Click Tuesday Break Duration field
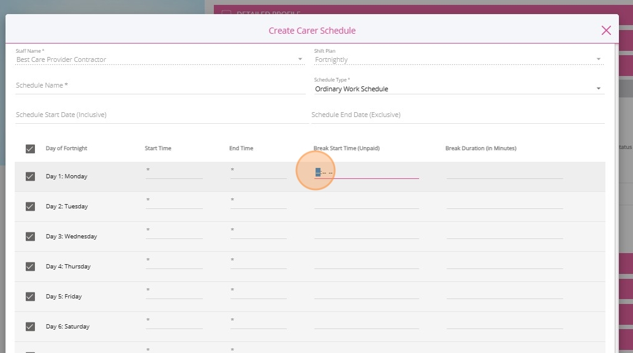 pos(505,203)
